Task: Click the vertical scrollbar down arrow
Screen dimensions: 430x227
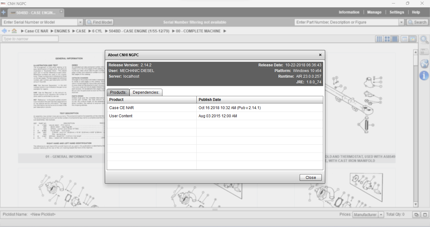Action: coord(416,204)
